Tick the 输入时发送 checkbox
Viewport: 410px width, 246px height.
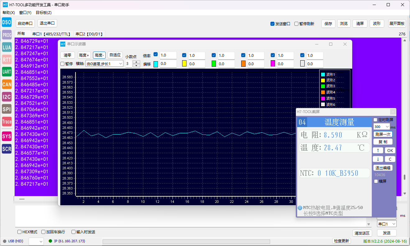point(73,232)
